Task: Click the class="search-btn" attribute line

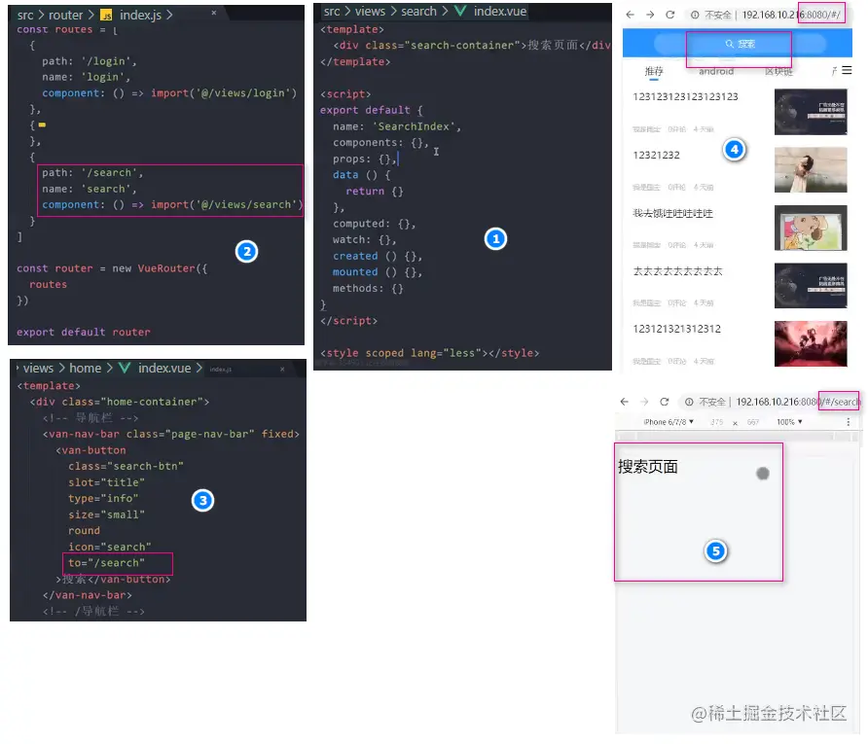Action: point(126,466)
